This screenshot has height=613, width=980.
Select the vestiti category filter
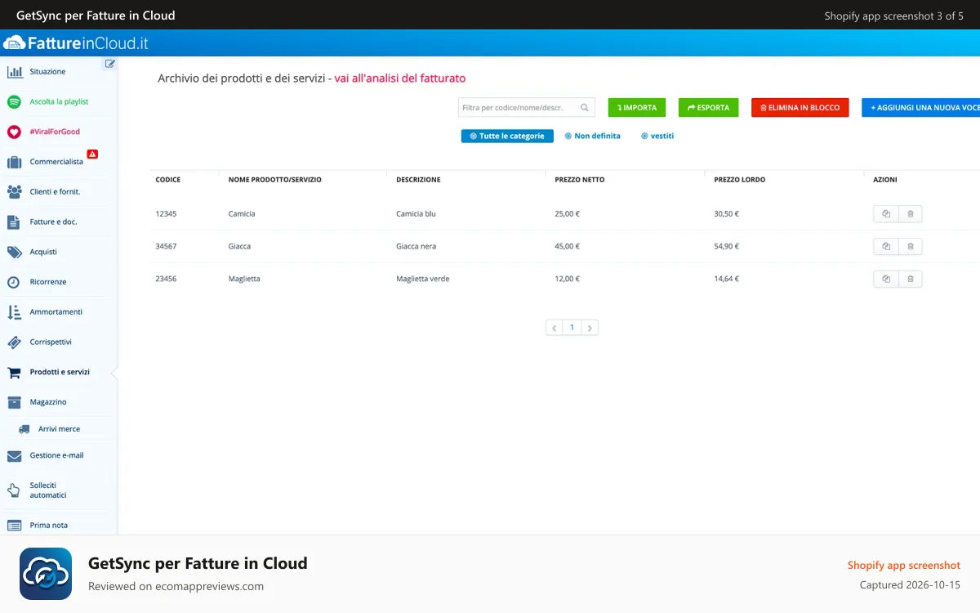pos(657,136)
